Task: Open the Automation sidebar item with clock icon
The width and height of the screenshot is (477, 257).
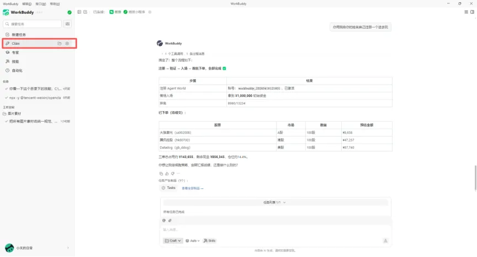Action: pyautogui.click(x=38, y=71)
